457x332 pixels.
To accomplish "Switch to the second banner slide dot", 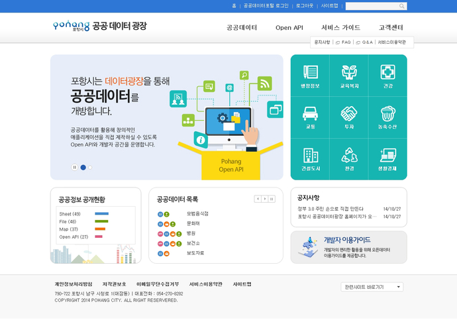I will tap(90, 168).
